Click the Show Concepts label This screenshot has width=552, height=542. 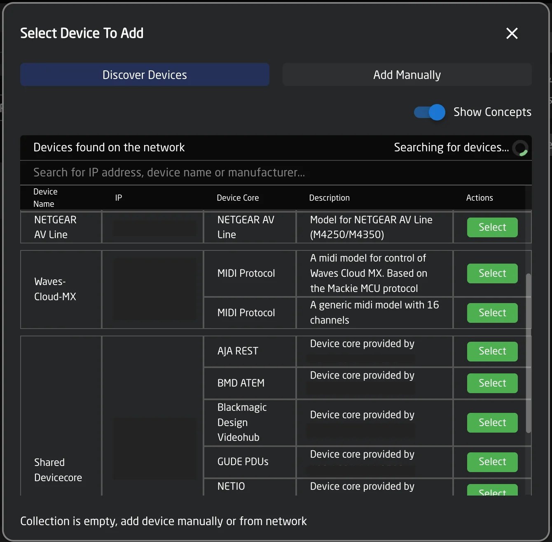pos(492,112)
